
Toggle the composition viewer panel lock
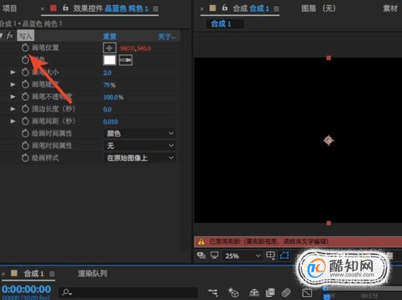click(x=225, y=8)
